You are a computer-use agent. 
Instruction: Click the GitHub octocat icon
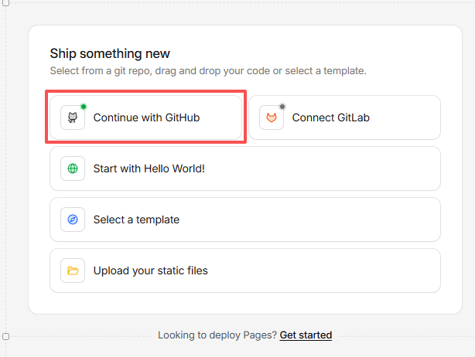[73, 117]
